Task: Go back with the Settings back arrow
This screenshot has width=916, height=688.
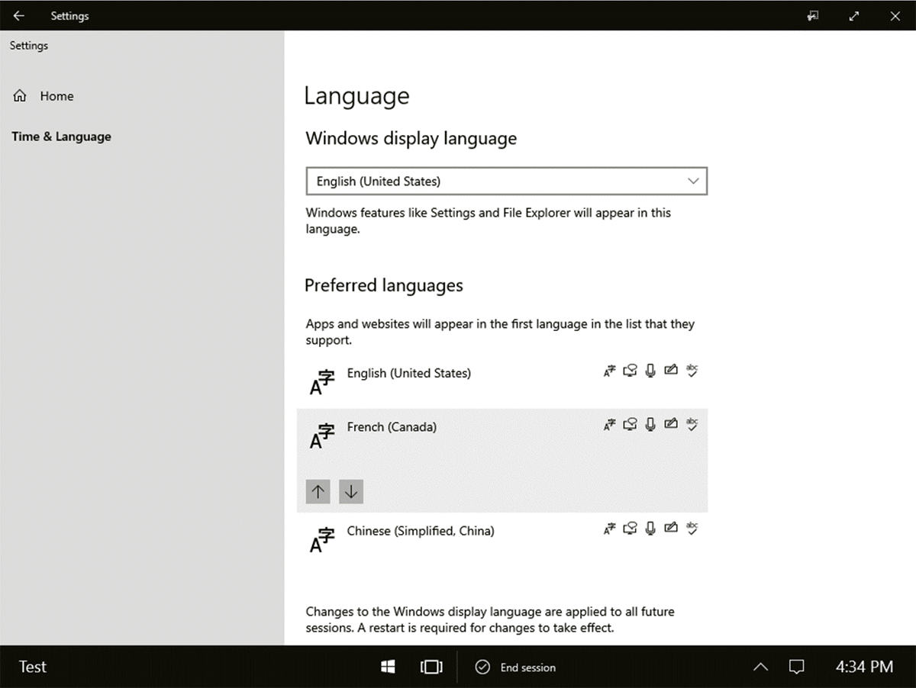Action: click(19, 15)
